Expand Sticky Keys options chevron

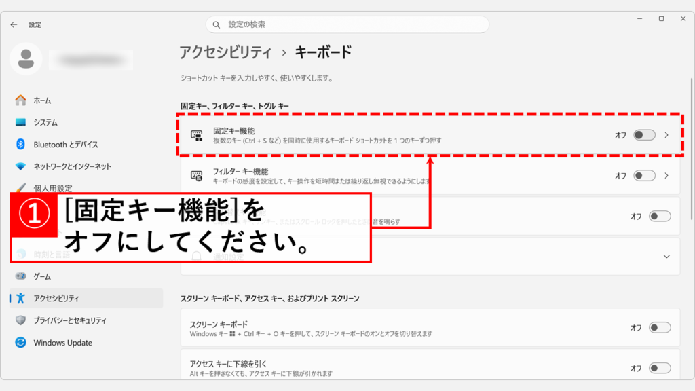tap(666, 135)
